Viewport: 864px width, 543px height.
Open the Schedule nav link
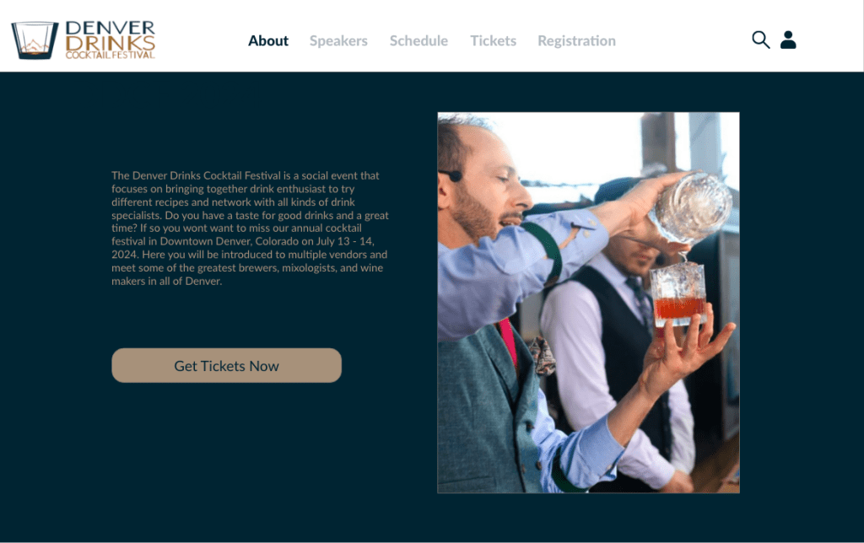coord(418,40)
